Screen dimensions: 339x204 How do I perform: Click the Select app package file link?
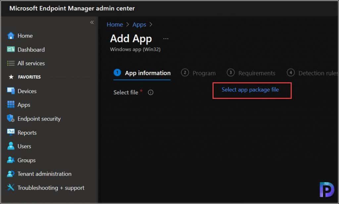tap(250, 90)
